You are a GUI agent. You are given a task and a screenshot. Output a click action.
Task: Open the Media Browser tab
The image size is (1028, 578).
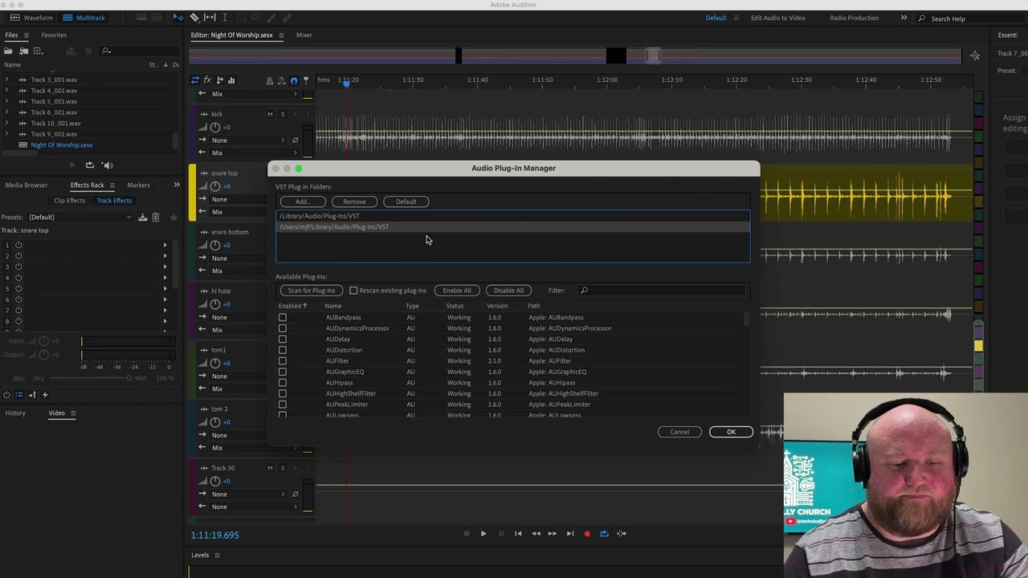point(27,185)
